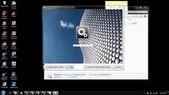Select the Return of Warrior desktop icon

click(4, 45)
